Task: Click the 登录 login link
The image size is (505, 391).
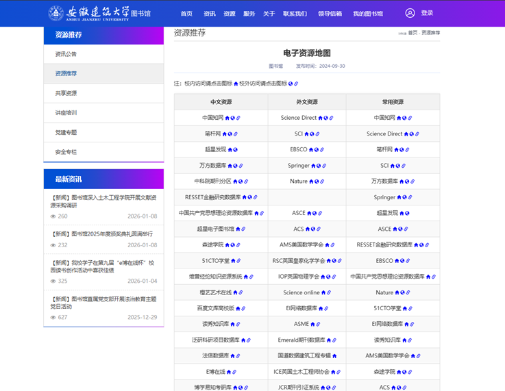Action: pyautogui.click(x=427, y=13)
